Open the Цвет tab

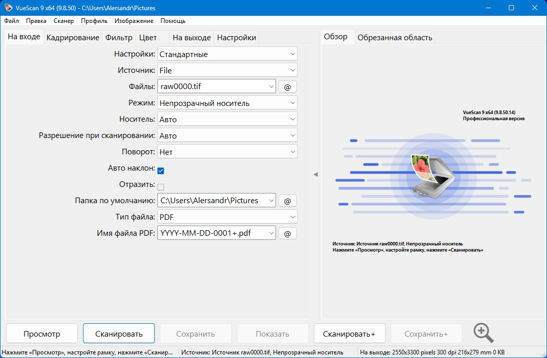(148, 37)
